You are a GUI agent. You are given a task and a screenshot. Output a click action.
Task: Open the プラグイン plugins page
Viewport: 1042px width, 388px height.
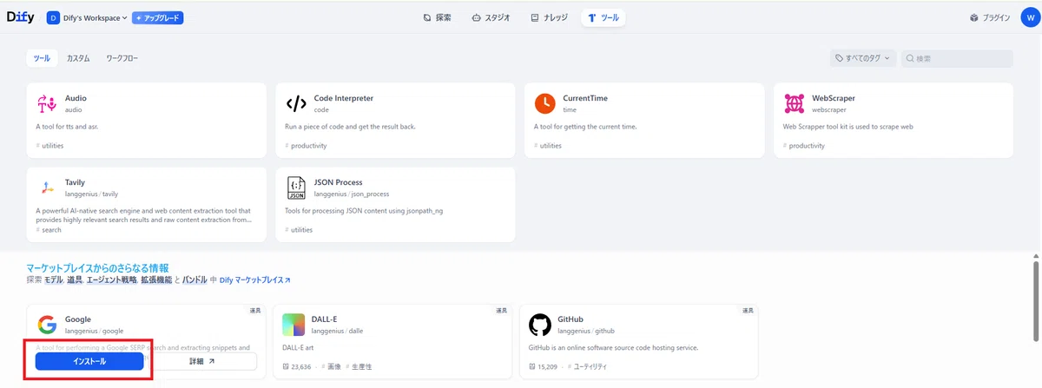pos(990,17)
